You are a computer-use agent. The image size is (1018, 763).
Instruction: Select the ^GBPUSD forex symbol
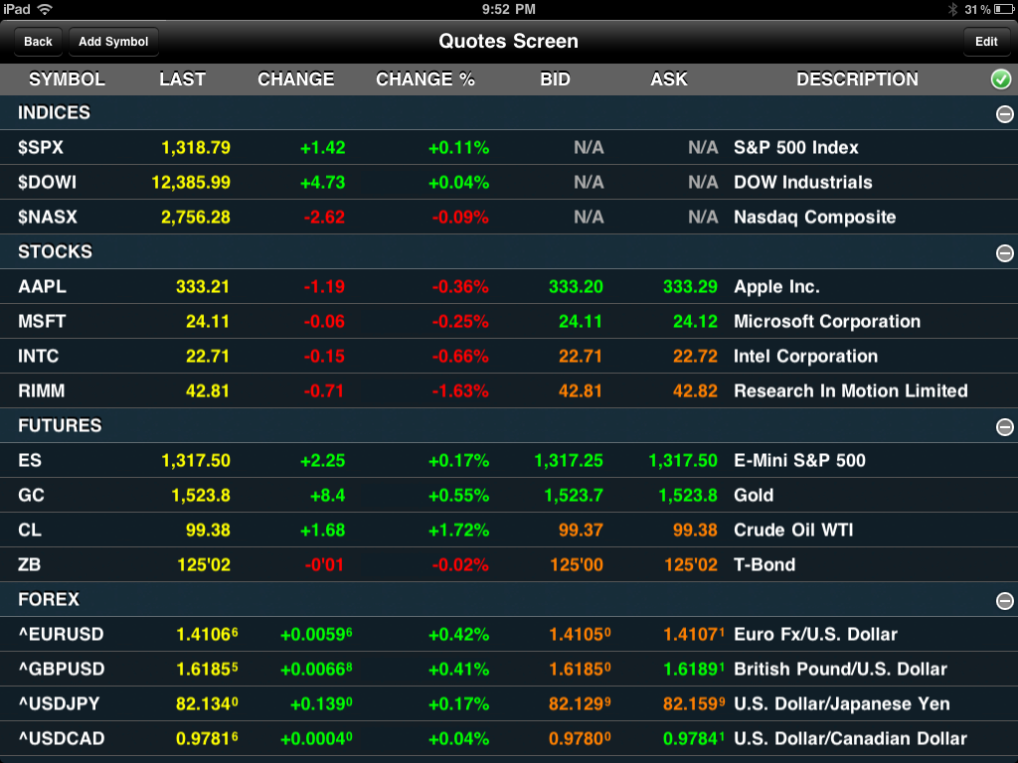61,669
